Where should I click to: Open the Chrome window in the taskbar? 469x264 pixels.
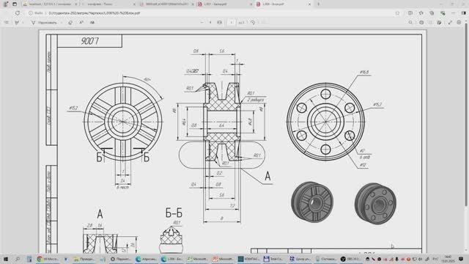(x=48, y=259)
